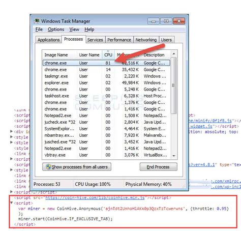Click the CPU Usage: 100% status entry
Image resolution: width=241 pixels, height=231 pixels.
pyautogui.click(x=93, y=184)
